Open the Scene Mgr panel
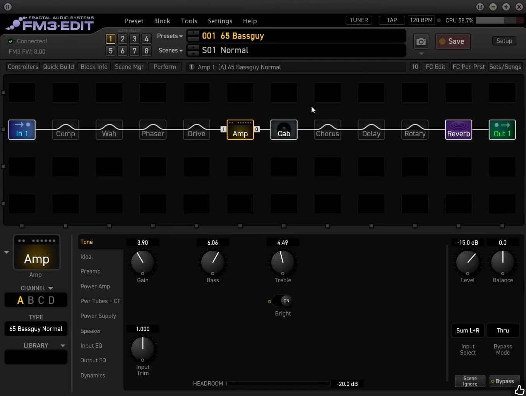 coord(129,67)
